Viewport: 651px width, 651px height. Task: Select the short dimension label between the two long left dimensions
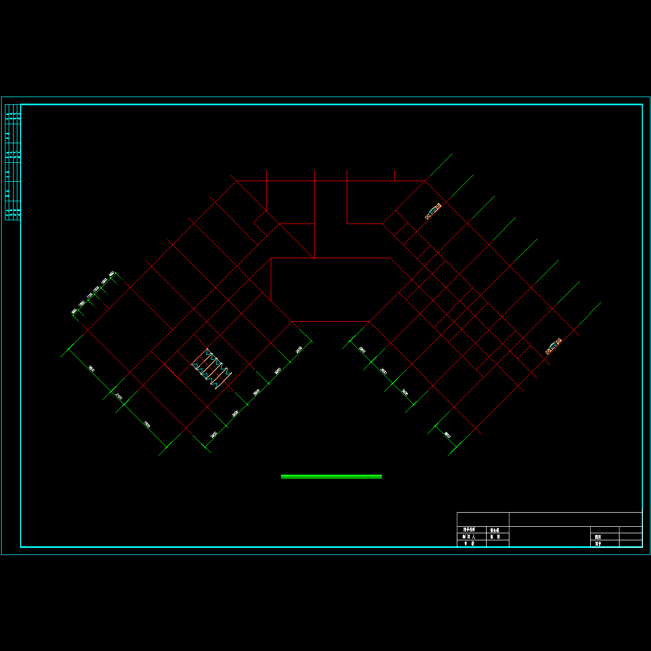pyautogui.click(x=119, y=397)
